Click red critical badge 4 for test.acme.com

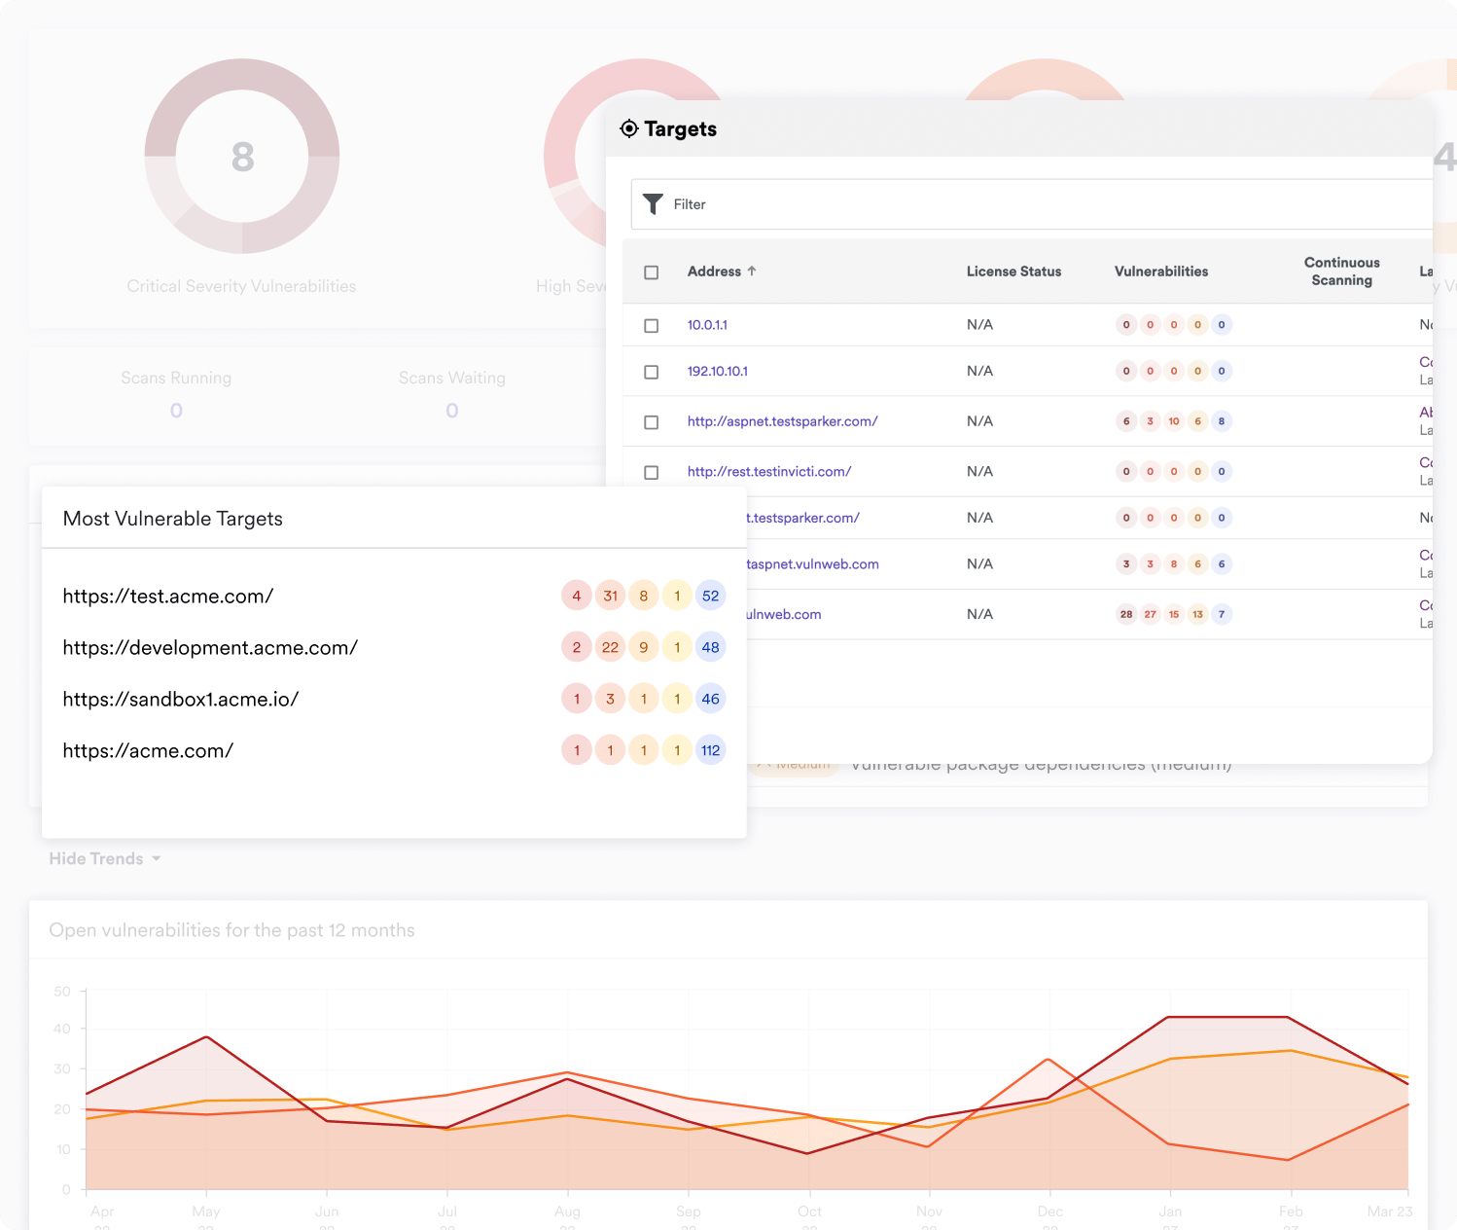pyautogui.click(x=577, y=596)
